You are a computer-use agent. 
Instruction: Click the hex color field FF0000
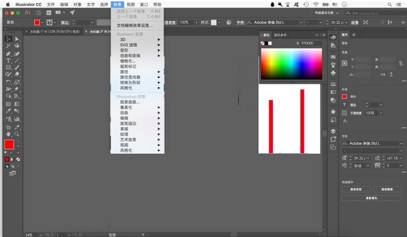click(311, 43)
